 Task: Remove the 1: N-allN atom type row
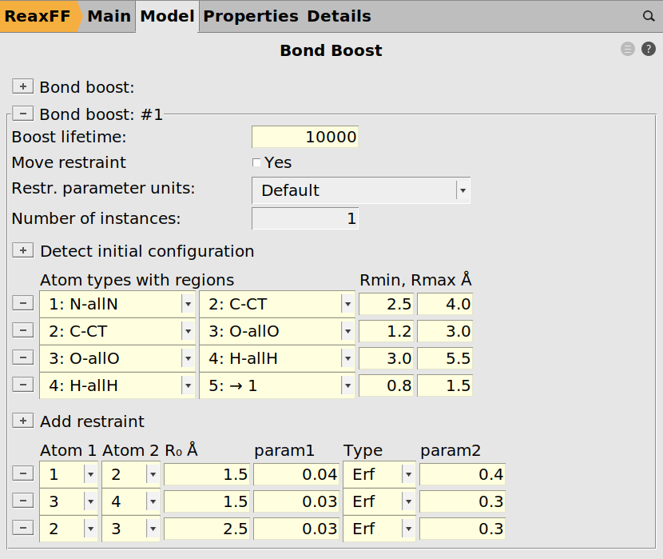[23, 303]
